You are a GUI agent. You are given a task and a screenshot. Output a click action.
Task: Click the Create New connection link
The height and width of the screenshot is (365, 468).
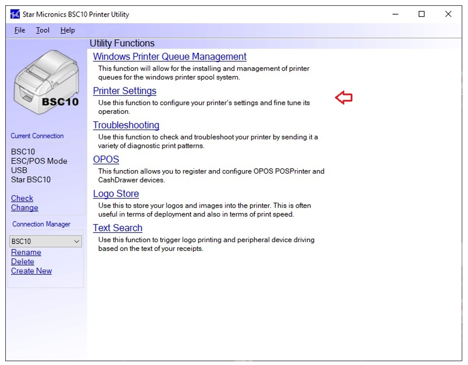click(x=31, y=271)
